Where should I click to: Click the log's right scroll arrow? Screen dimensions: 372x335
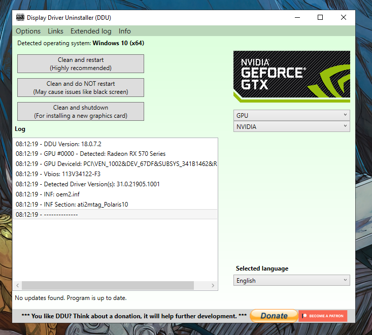(x=214, y=286)
